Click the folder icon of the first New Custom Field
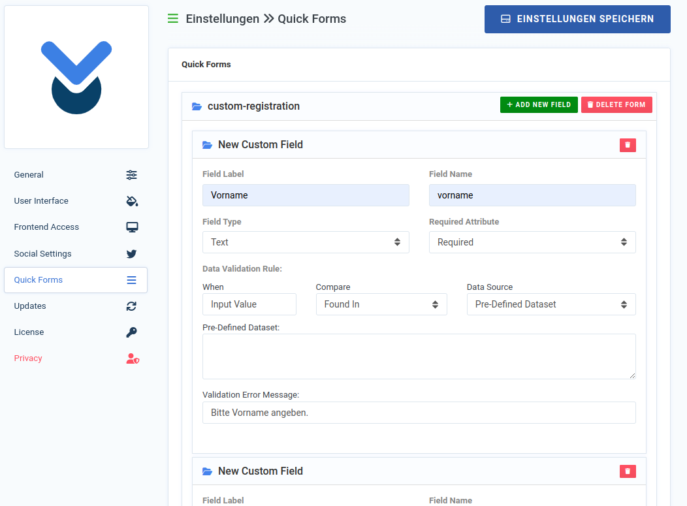This screenshot has height=506, width=687. [207, 145]
